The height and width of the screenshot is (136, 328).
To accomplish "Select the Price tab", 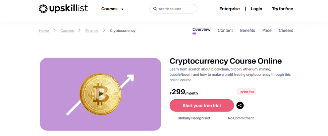I will 267,30.
